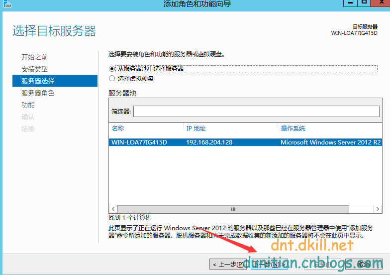Close the wizard window
The width and height of the screenshot is (390, 275).
point(381,3)
